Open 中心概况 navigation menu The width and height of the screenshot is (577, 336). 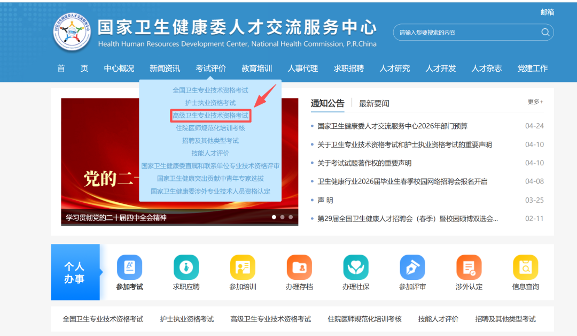tap(119, 68)
